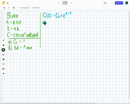Screen dimensions: 130x104
Task: Open the account avatar
Action: click(x=126, y=3)
